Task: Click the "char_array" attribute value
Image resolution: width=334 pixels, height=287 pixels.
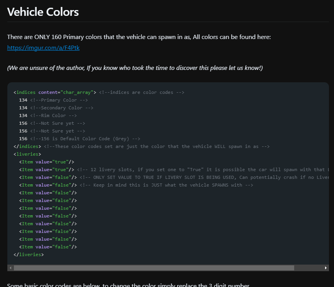Action: (x=78, y=92)
